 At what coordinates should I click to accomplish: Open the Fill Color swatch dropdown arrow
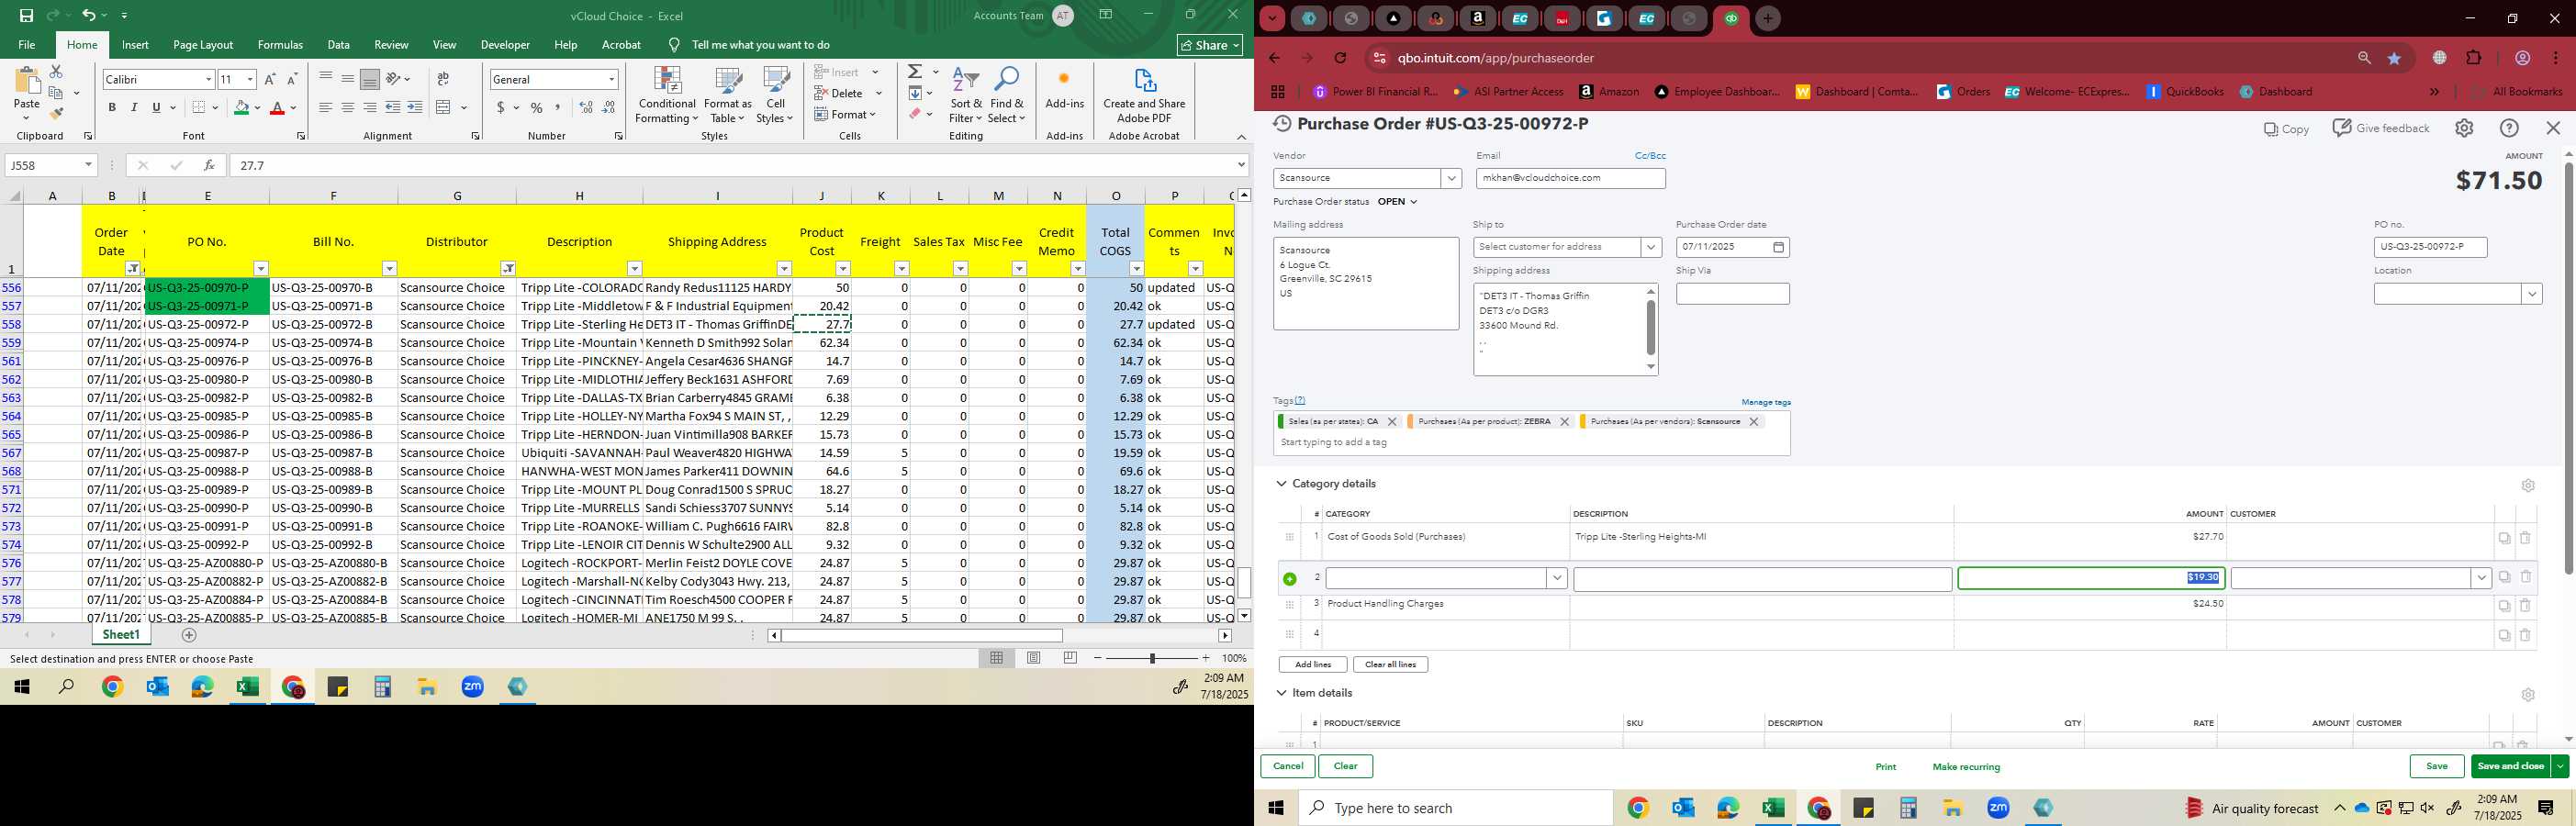(x=257, y=108)
